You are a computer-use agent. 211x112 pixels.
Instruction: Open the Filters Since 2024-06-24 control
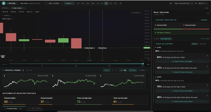click(x=184, y=3)
